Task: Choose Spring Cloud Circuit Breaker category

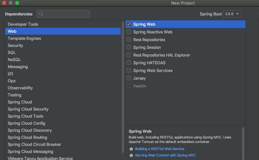Action: point(63,144)
